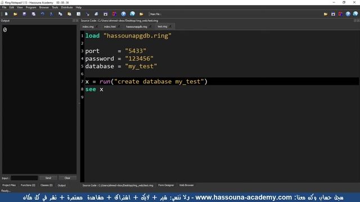
Task: Click the right toolbar blue play icon
Action: click(x=348, y=14)
